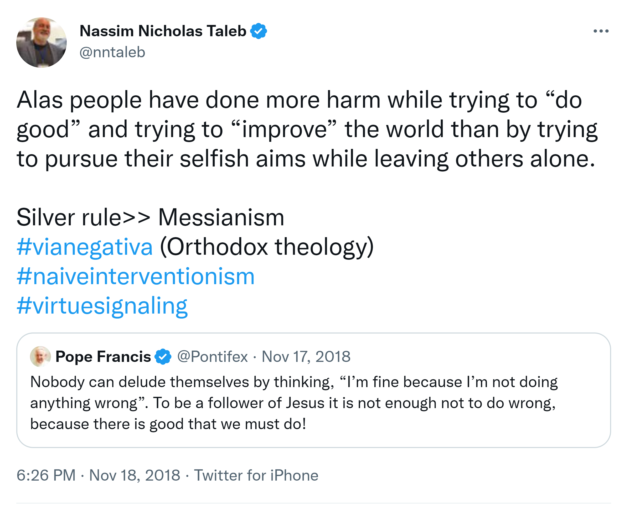624x515 pixels.
Task: Follow the #naiveinterventionism hashtag
Action: tap(136, 276)
